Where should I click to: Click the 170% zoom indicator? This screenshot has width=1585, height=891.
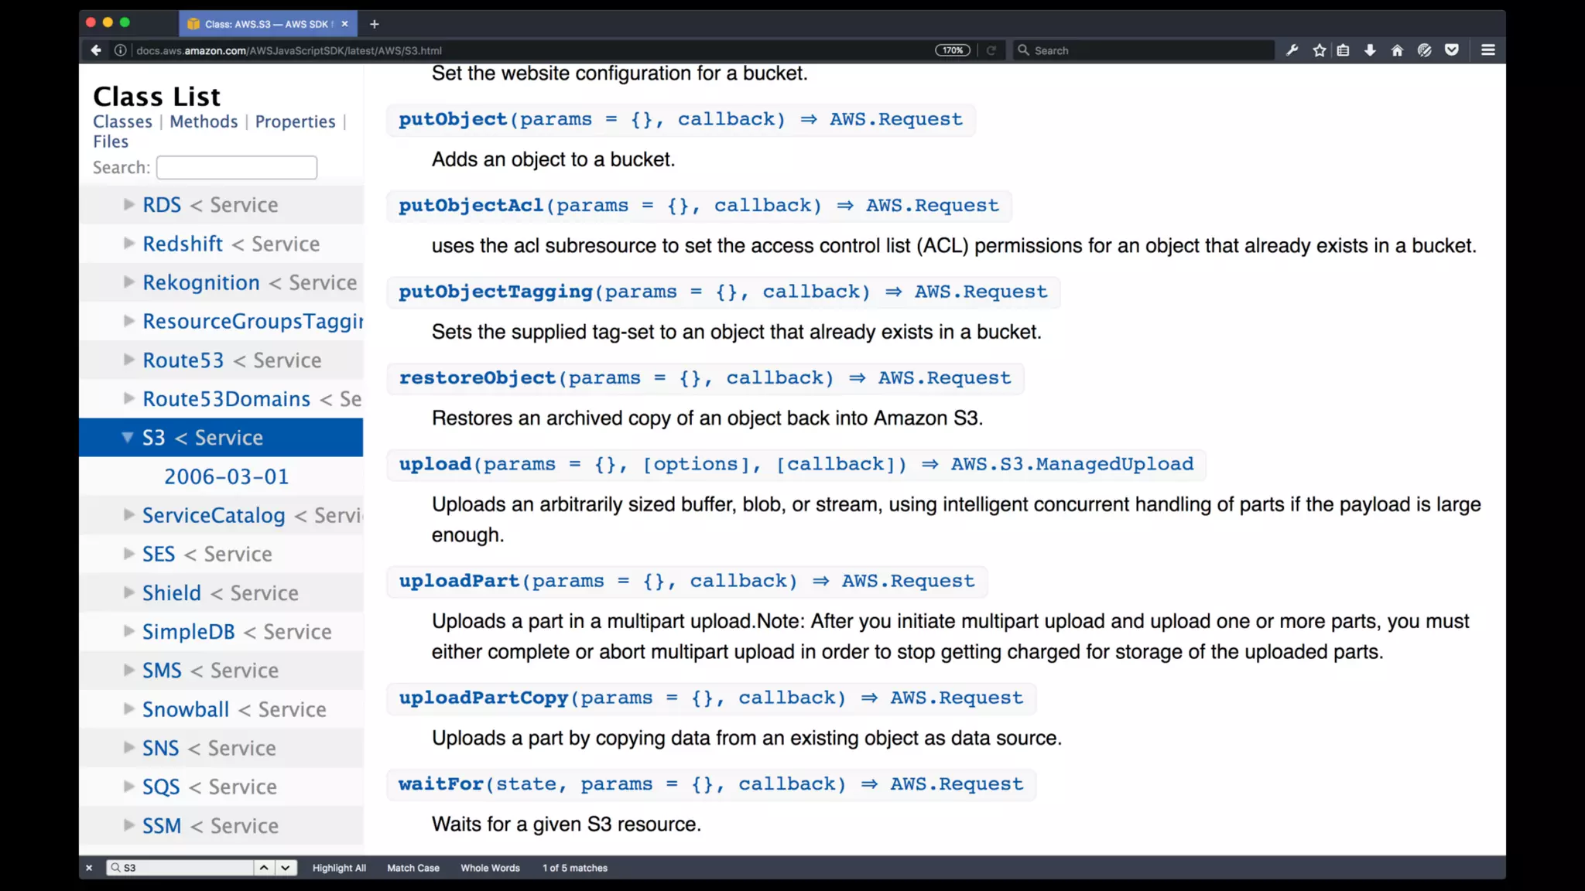point(952,50)
